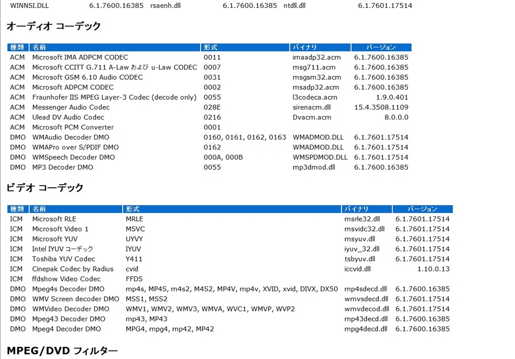Select WMAPro over S/PDIF DMO name

click(x=75, y=147)
